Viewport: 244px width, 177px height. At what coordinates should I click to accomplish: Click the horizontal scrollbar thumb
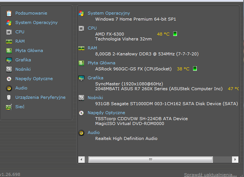150,159
